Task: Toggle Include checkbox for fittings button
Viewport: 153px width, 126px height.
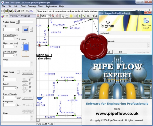Action: coord(30,80)
